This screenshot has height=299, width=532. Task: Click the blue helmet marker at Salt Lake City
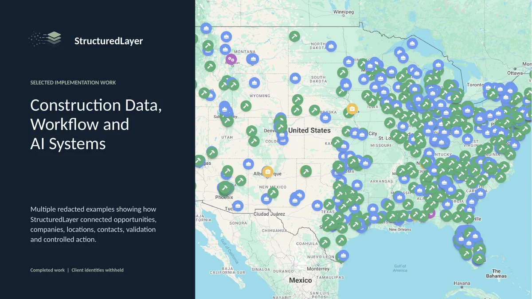[x=225, y=109]
